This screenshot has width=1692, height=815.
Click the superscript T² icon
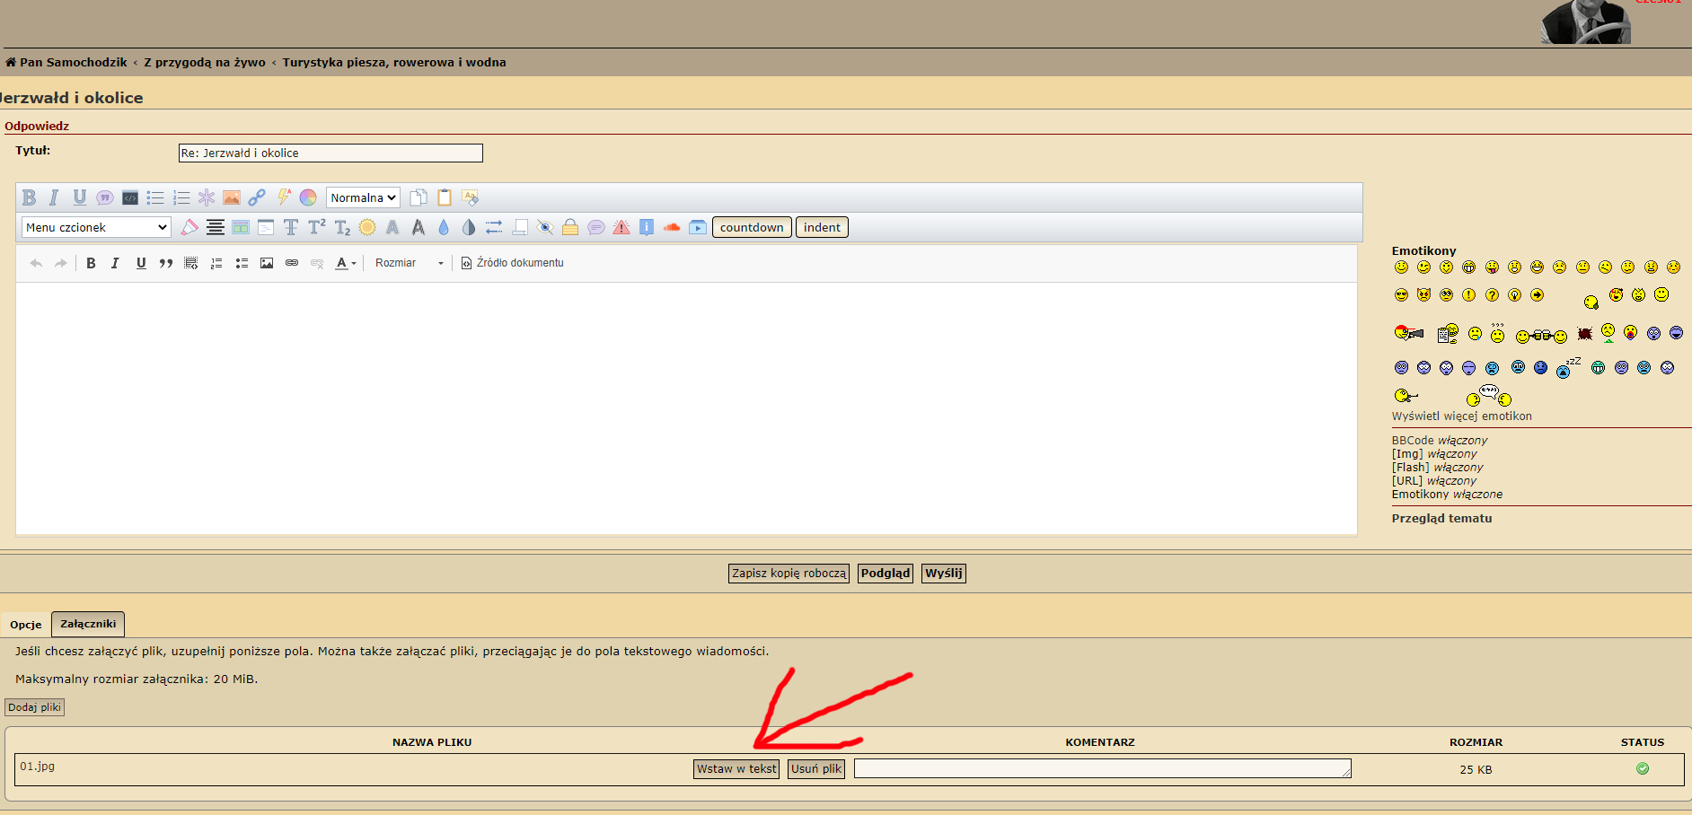tap(317, 227)
